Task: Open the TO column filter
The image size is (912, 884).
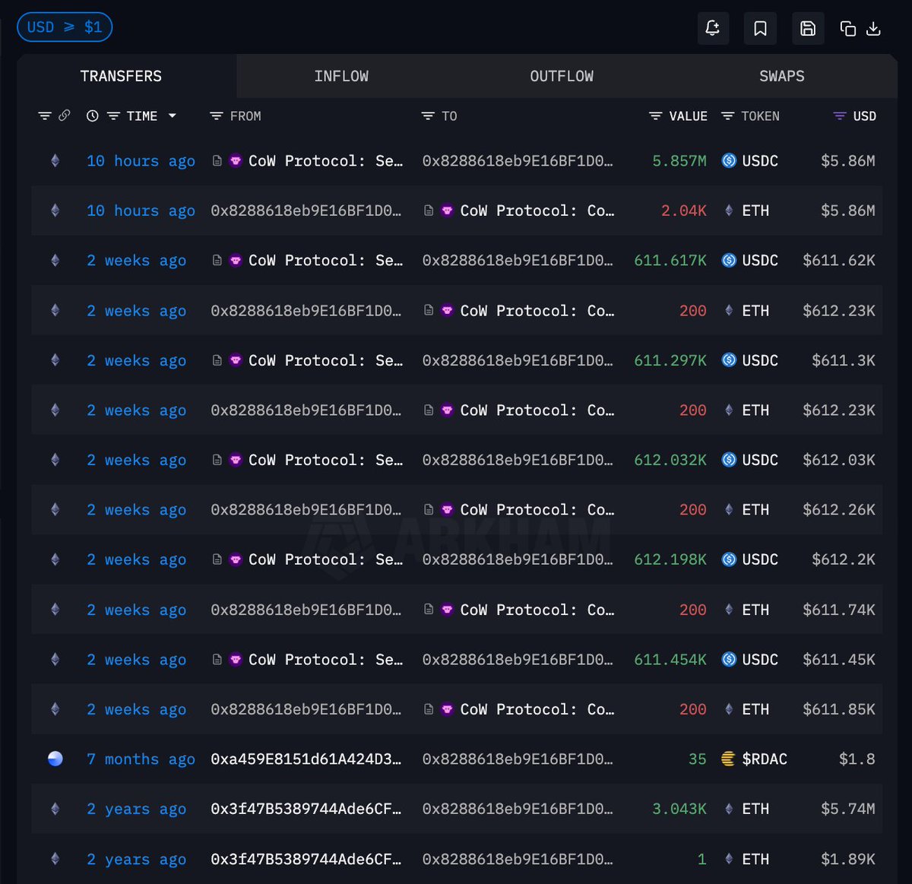Action: (x=428, y=116)
